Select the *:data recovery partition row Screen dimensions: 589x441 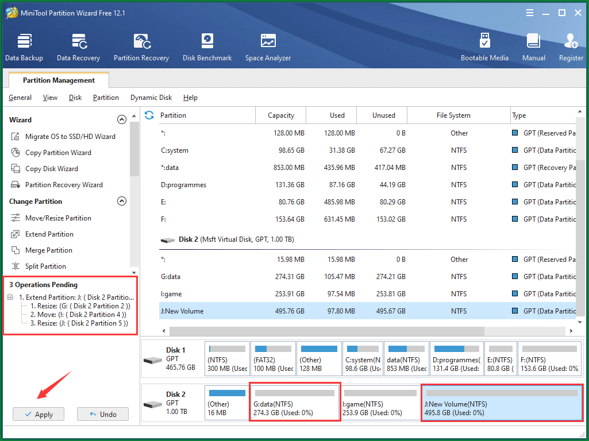click(367, 168)
